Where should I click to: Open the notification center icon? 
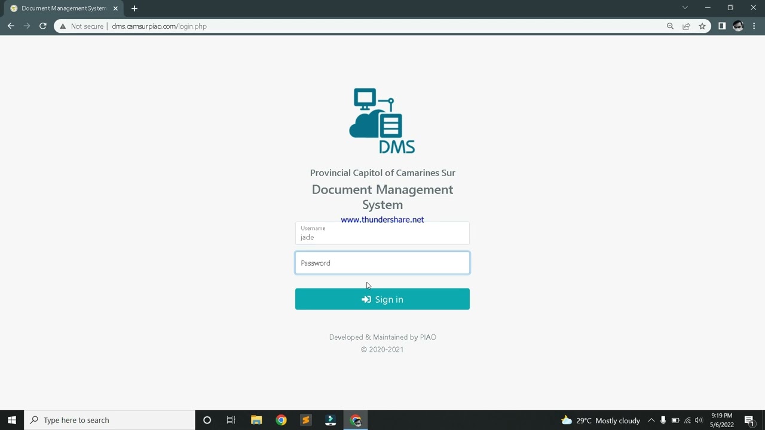click(749, 420)
